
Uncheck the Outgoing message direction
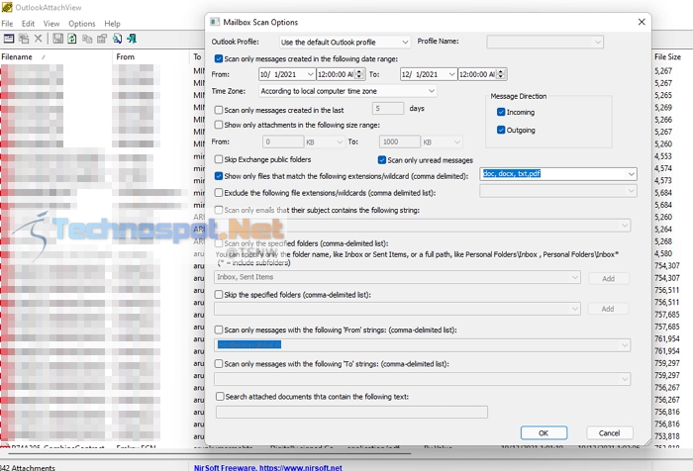pyautogui.click(x=501, y=130)
